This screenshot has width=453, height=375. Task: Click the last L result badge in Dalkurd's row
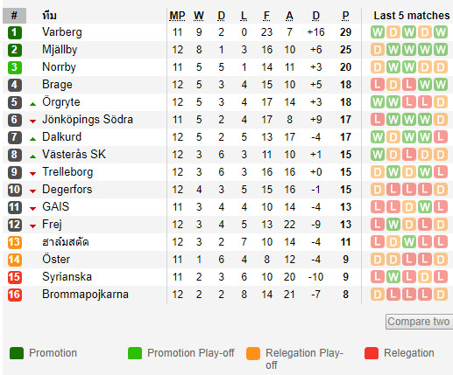[441, 137]
